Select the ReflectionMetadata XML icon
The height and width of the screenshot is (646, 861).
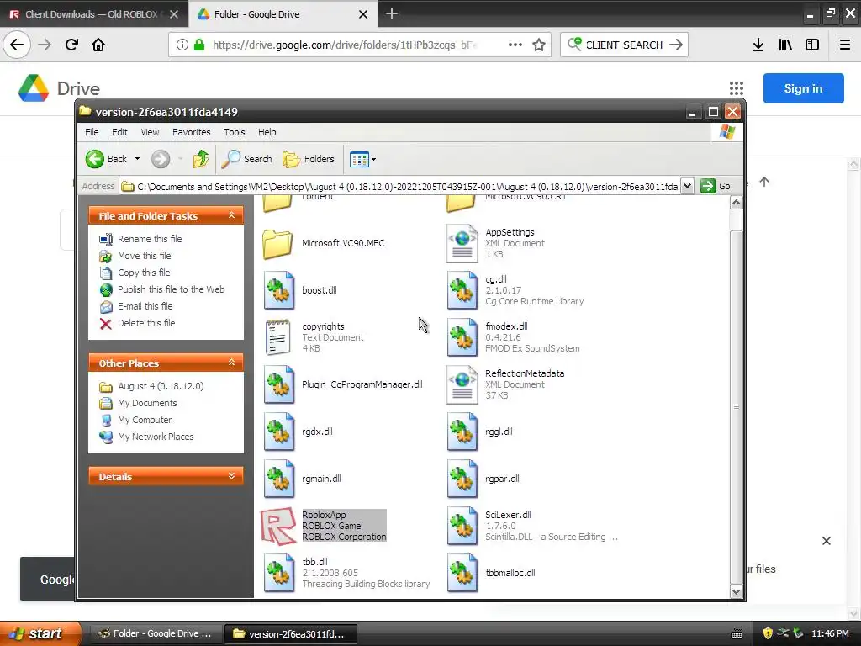(x=462, y=384)
